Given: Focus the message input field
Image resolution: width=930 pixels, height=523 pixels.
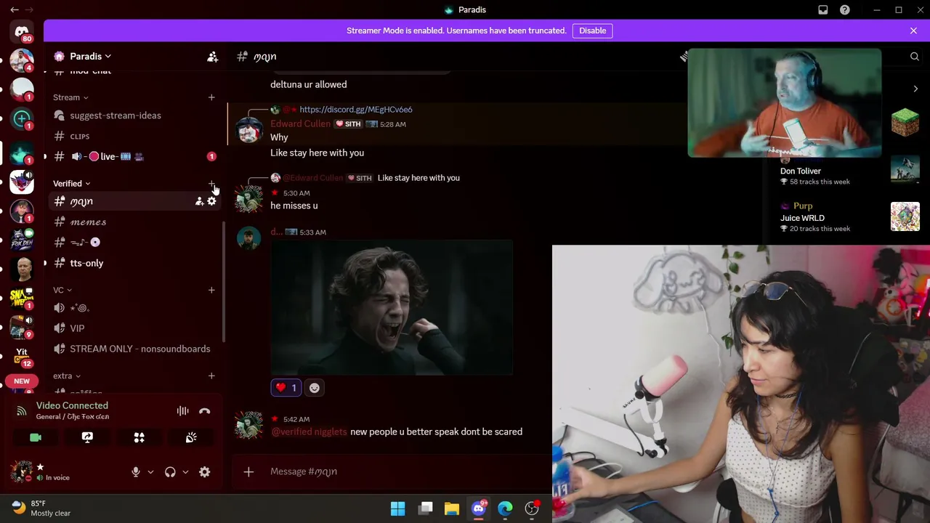Looking at the screenshot, I should click(x=407, y=472).
